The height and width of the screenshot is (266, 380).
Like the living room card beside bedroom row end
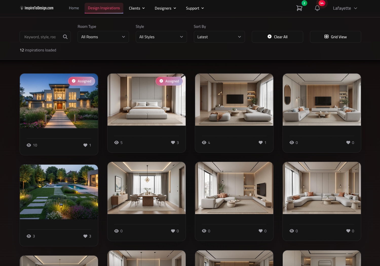click(x=348, y=143)
